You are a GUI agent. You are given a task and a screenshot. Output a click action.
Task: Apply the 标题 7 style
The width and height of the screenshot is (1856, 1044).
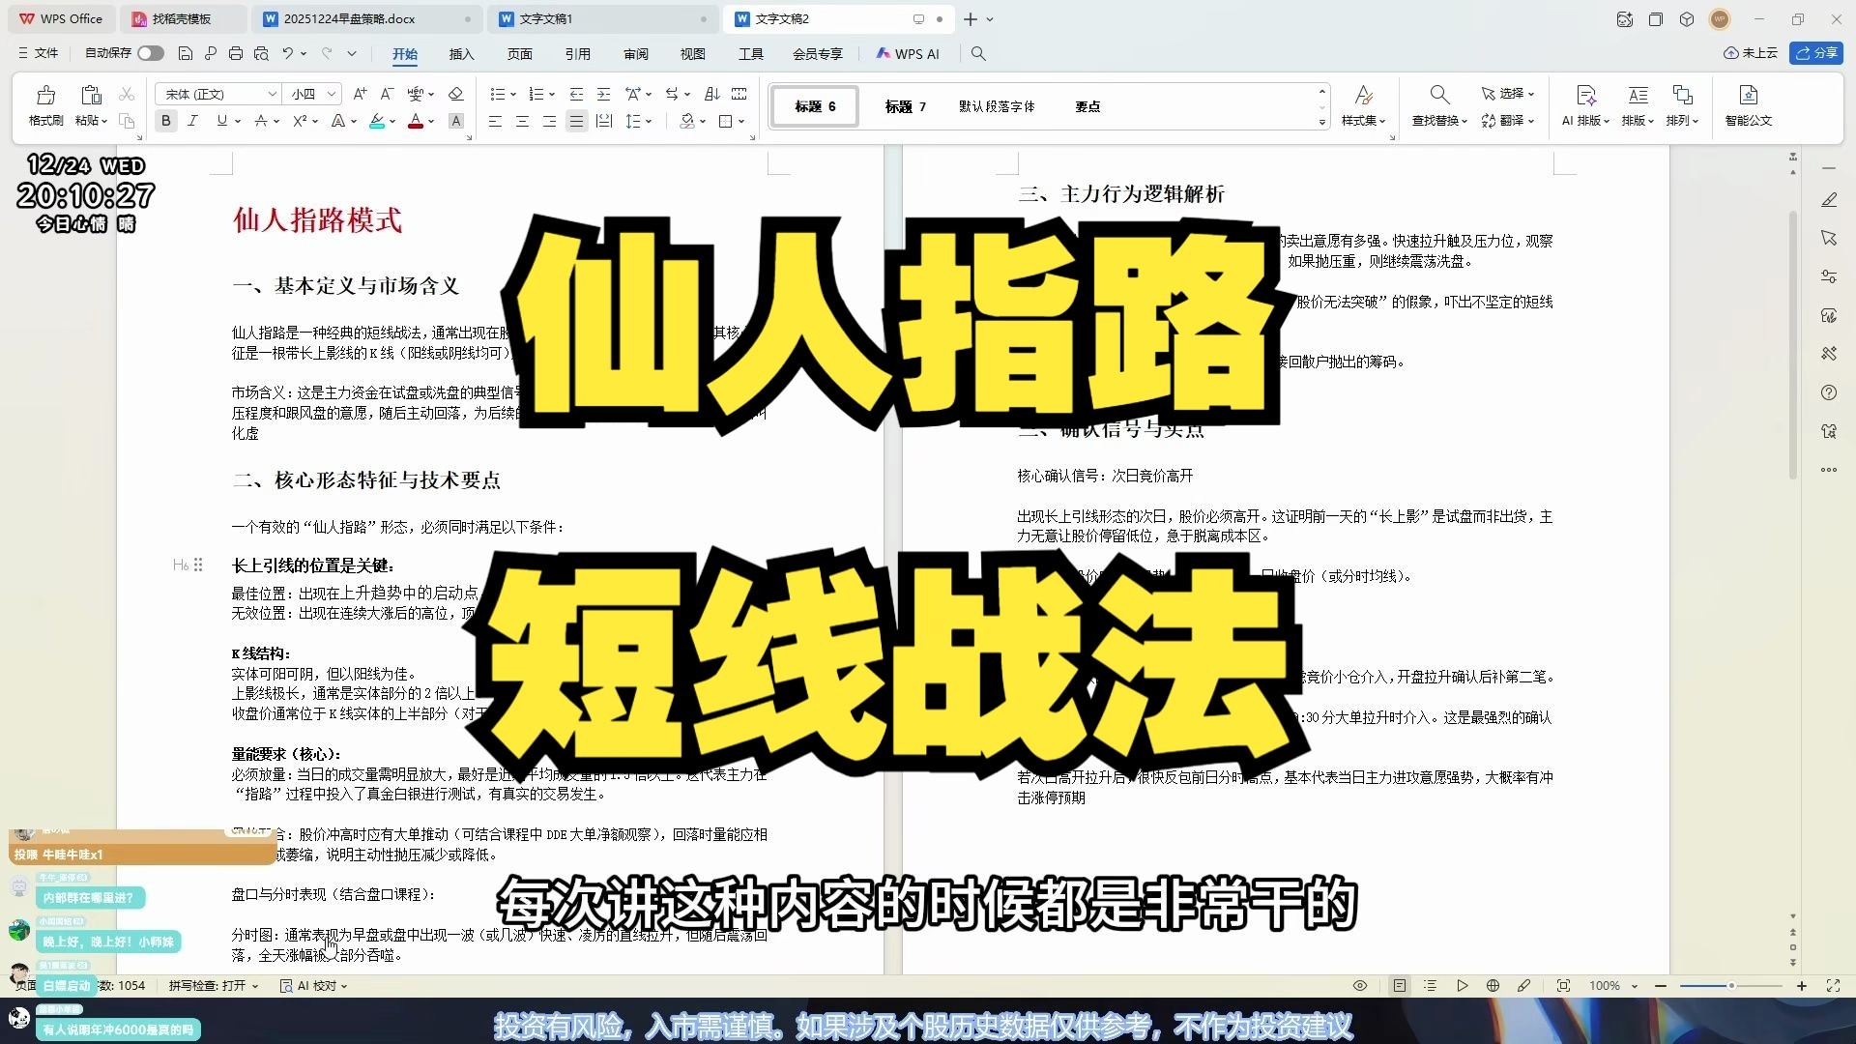click(x=905, y=106)
